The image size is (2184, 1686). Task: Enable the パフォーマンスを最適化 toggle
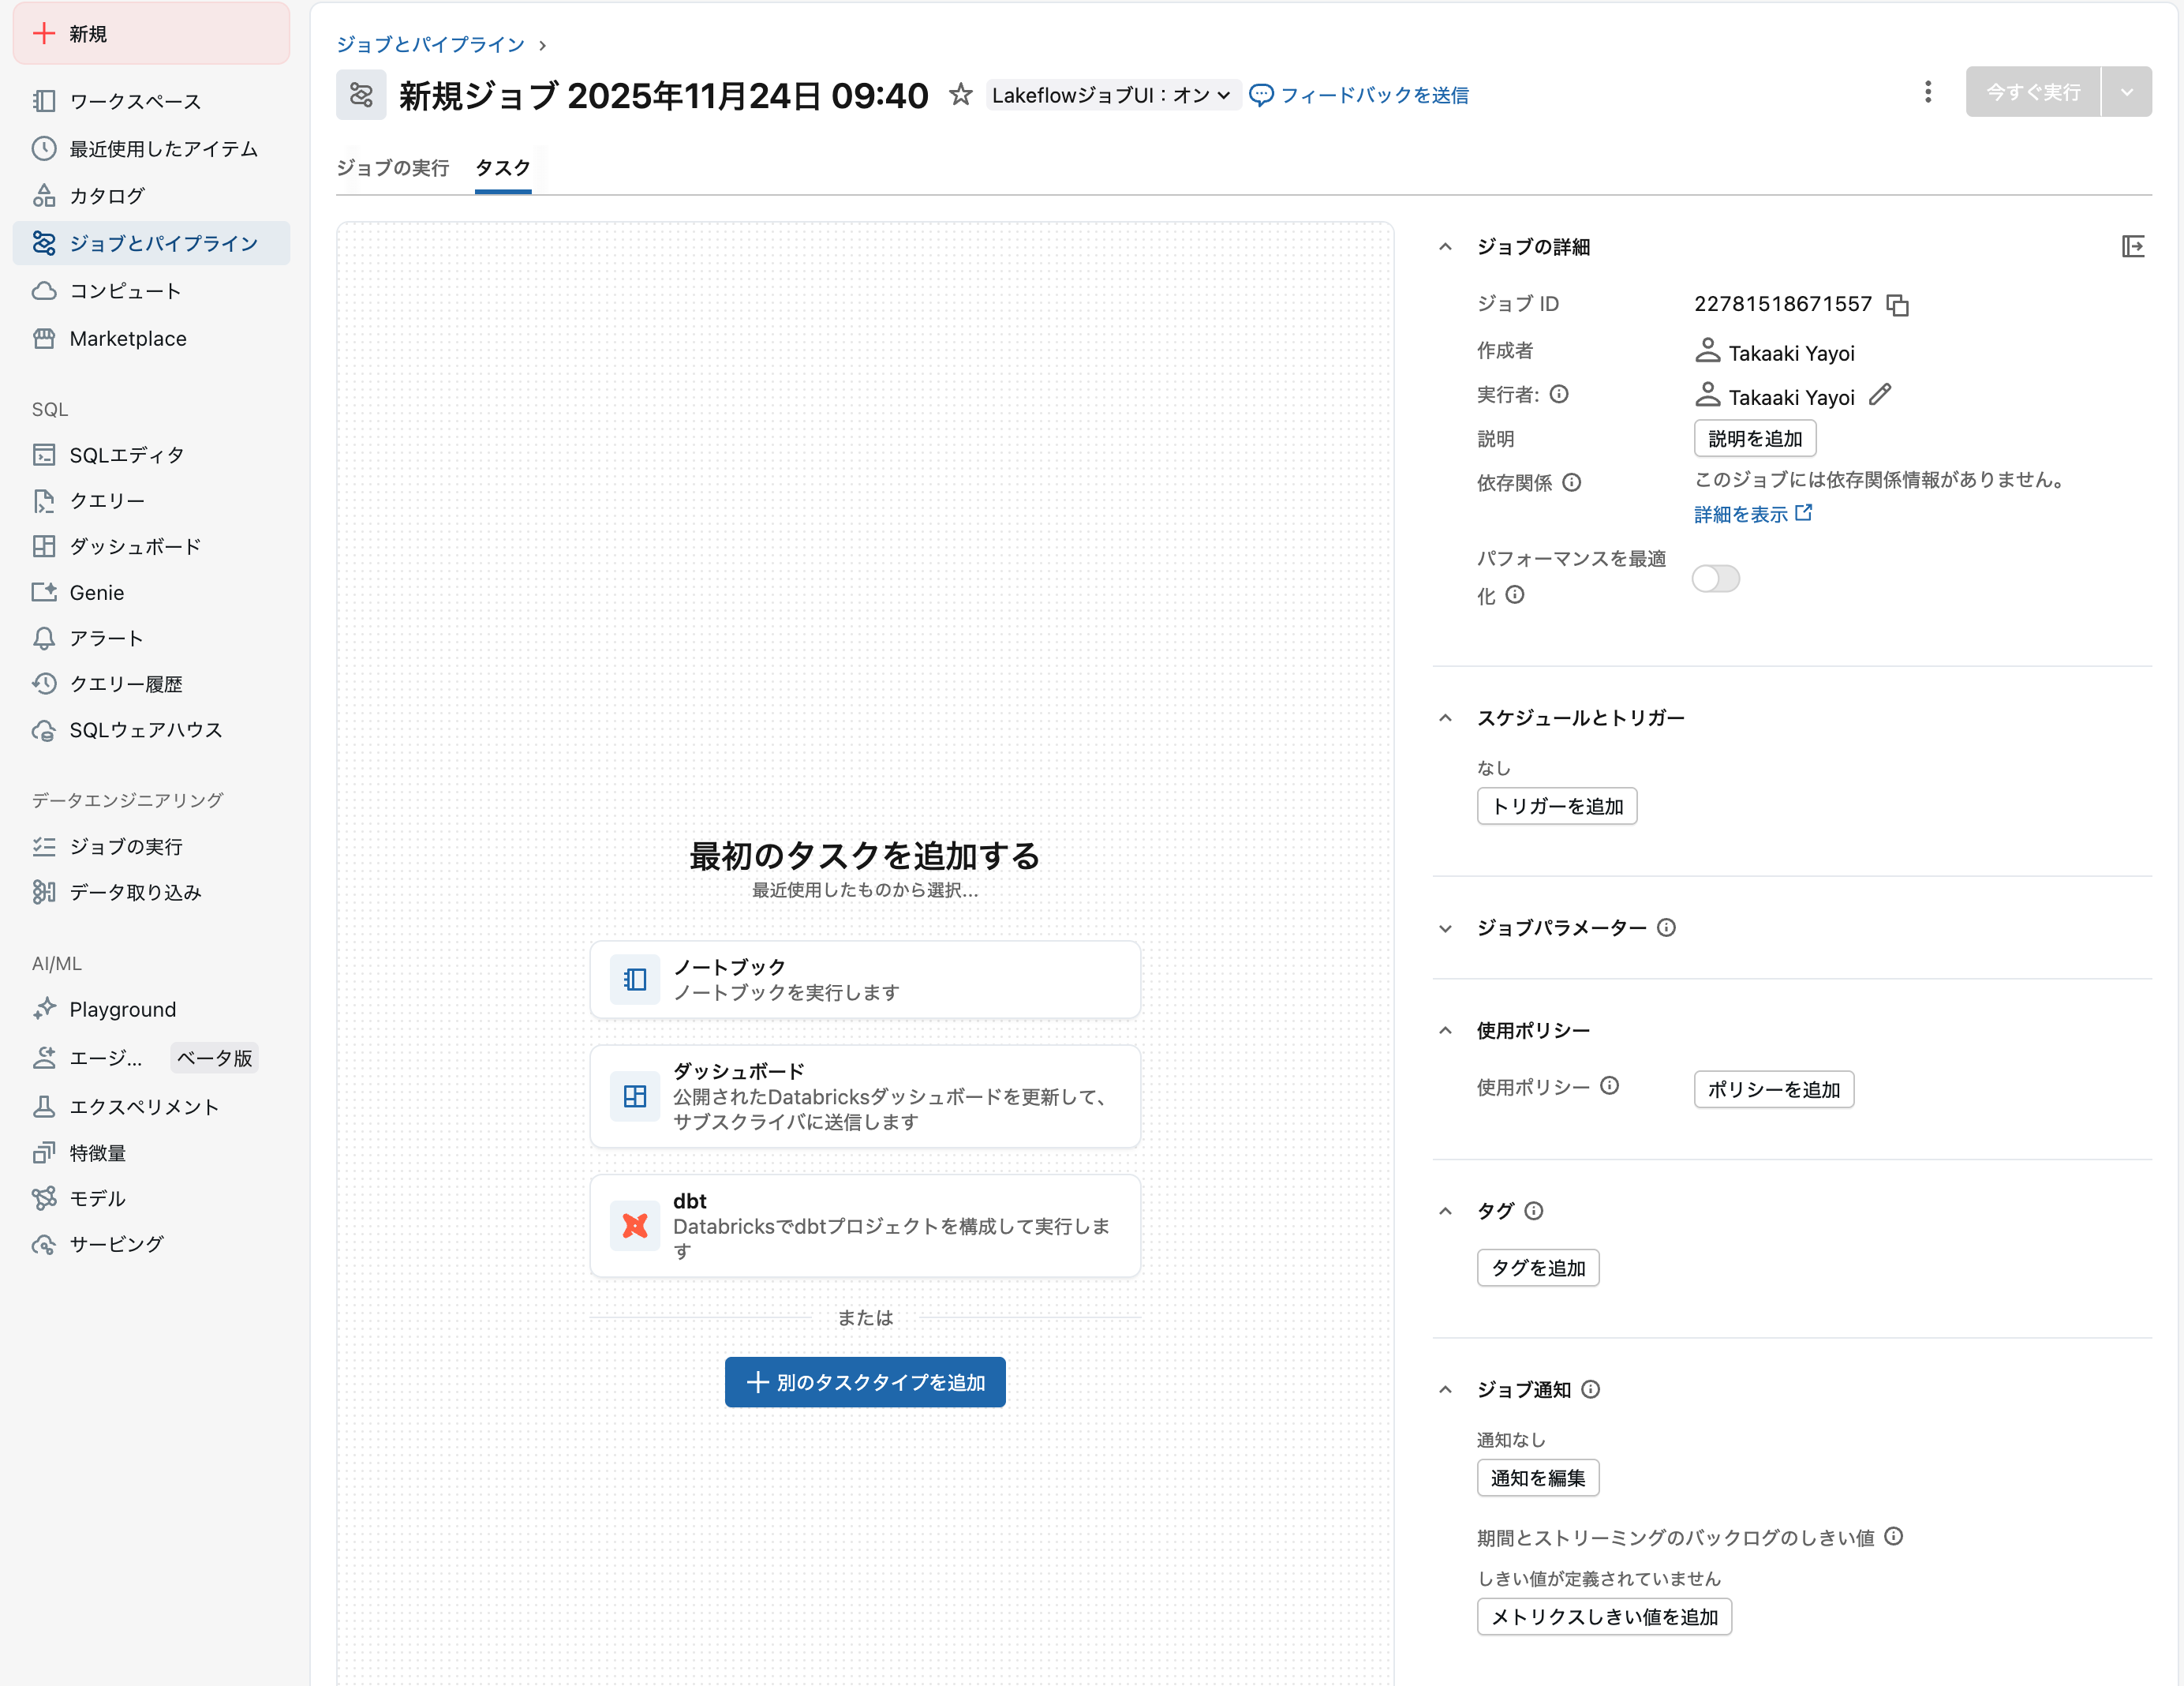click(x=1715, y=579)
